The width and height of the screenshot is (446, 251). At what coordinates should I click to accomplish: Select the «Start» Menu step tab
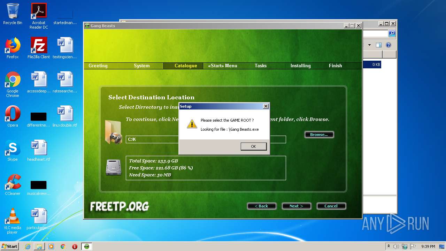click(x=223, y=66)
